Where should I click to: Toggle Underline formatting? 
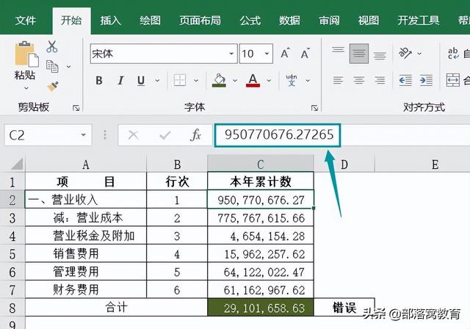pos(141,80)
